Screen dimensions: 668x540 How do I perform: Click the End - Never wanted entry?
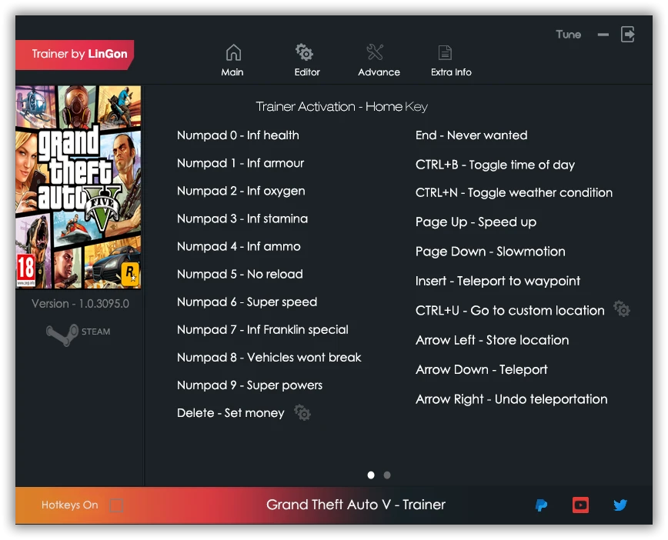coord(471,135)
